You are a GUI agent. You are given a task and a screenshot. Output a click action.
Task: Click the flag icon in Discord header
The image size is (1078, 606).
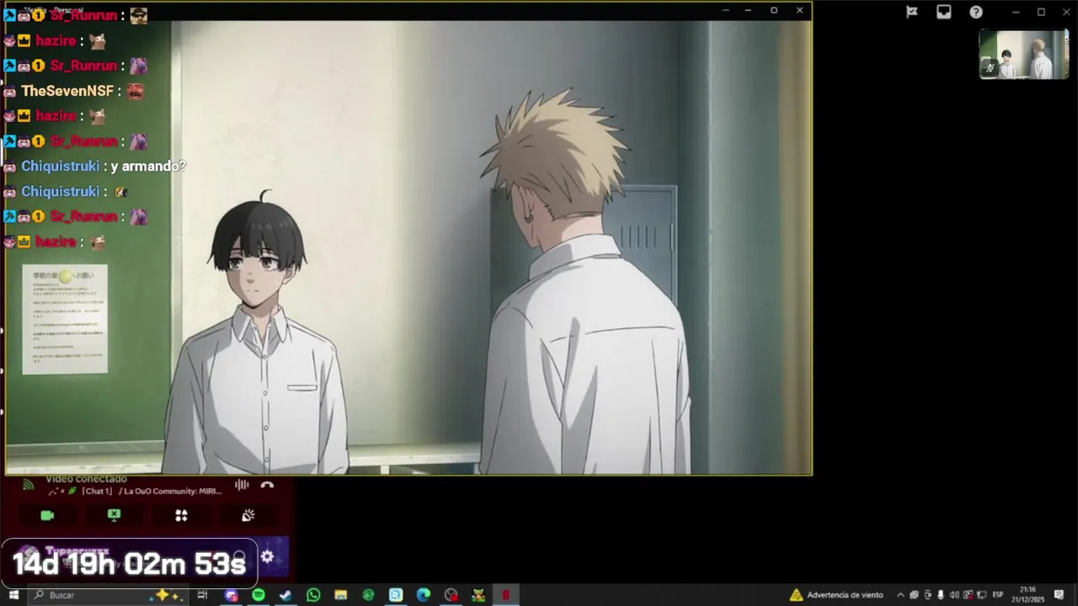coord(912,12)
